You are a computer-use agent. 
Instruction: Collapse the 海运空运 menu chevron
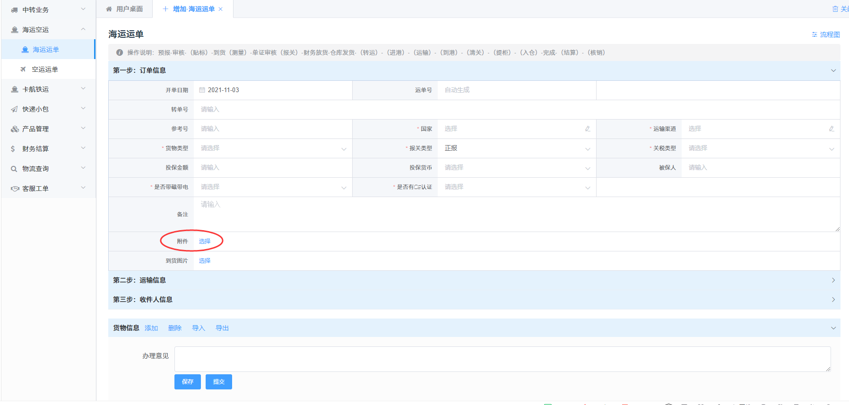[83, 29]
